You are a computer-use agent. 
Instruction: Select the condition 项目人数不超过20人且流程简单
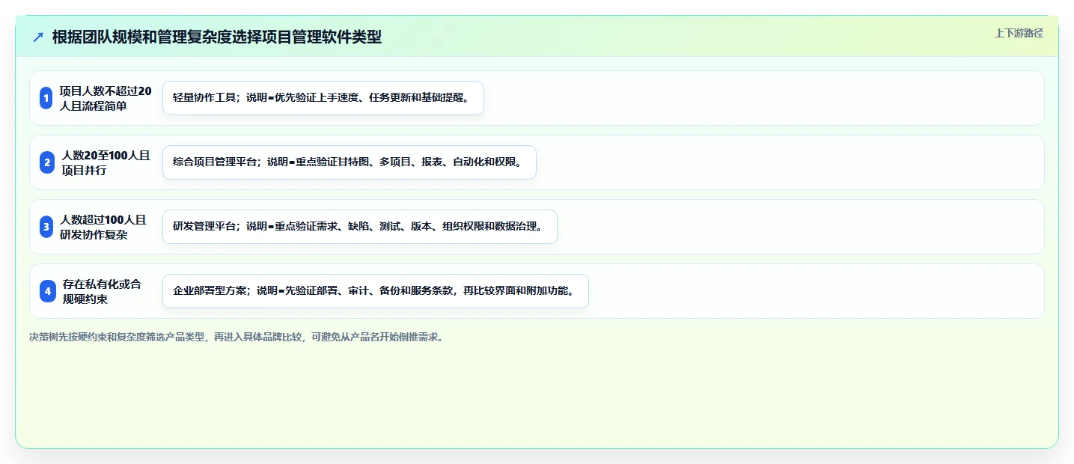click(x=106, y=98)
